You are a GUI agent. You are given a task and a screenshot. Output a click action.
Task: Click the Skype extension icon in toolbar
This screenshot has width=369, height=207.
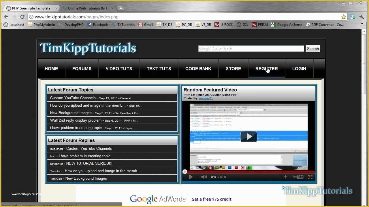click(x=352, y=17)
